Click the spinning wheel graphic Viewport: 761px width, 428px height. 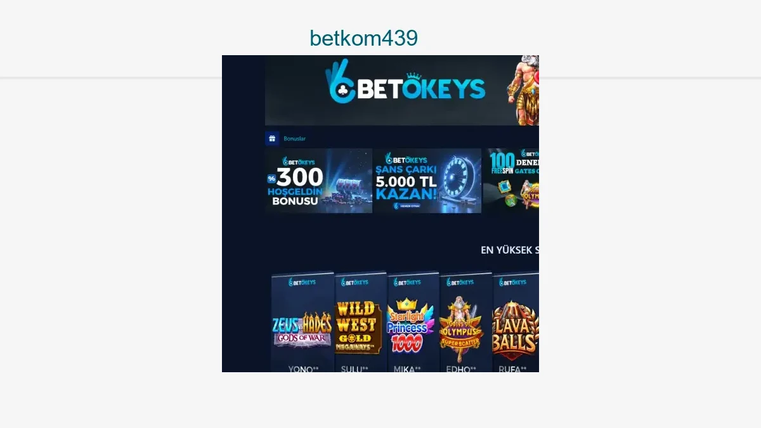(x=459, y=178)
